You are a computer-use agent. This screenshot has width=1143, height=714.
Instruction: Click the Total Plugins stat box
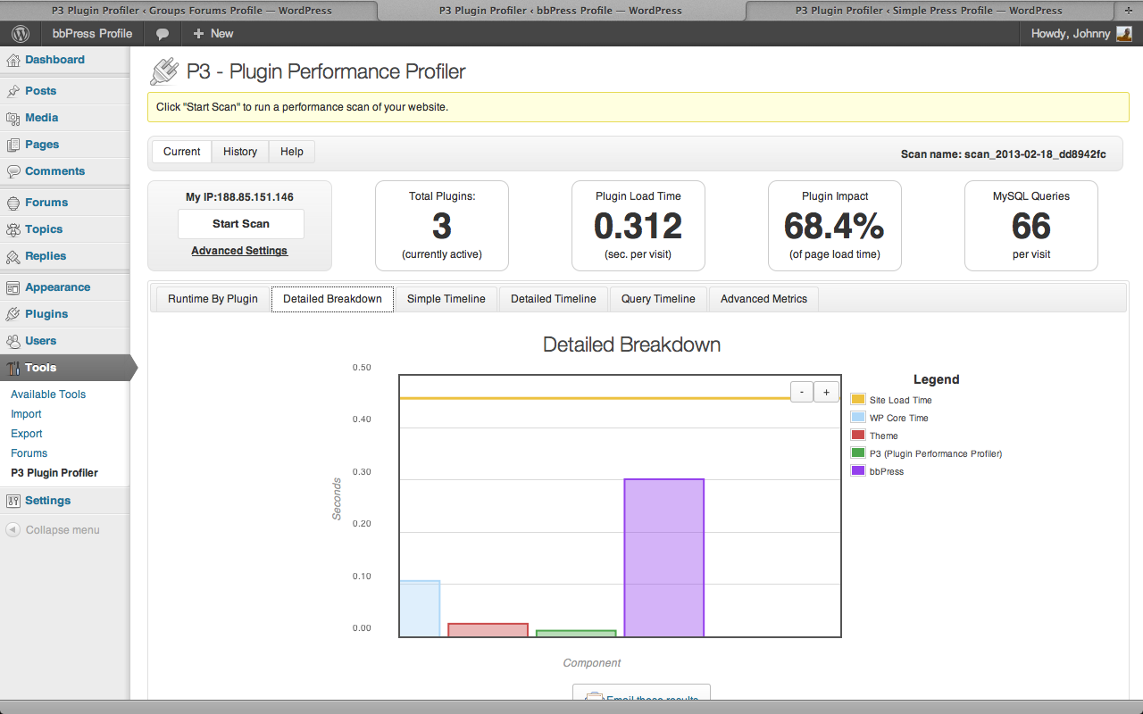(x=442, y=226)
